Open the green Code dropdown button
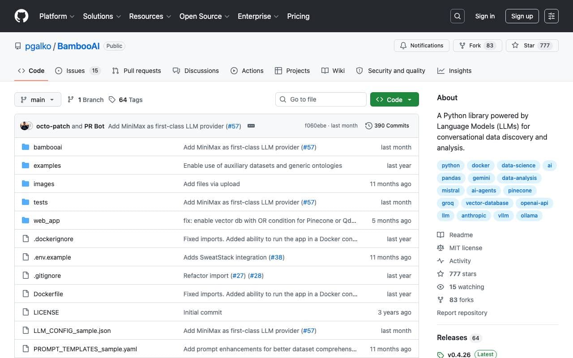 click(394, 99)
